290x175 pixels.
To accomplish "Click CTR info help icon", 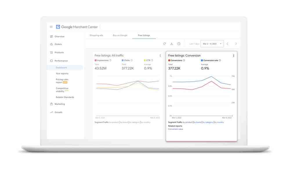I will 152,61.
